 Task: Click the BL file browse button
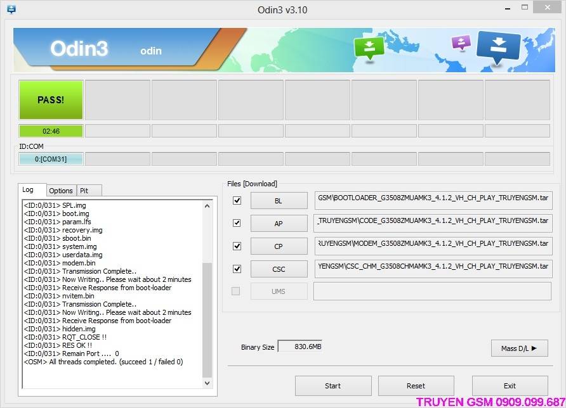(279, 201)
